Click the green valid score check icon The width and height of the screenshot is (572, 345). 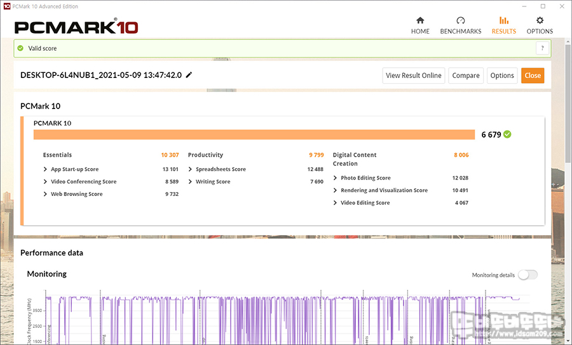click(20, 48)
